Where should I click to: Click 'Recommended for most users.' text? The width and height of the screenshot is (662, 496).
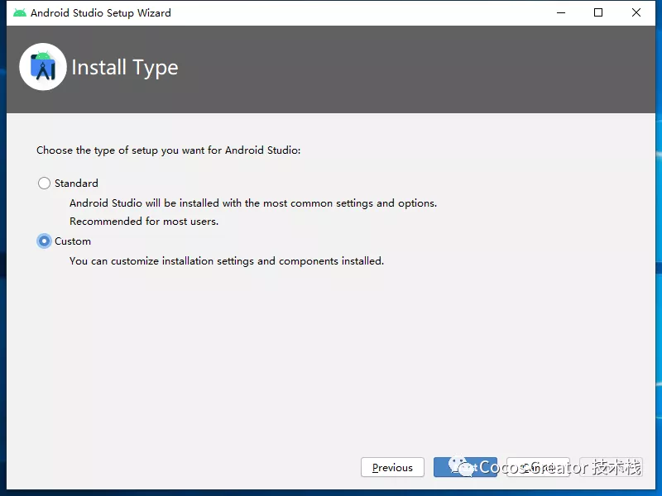click(x=144, y=222)
